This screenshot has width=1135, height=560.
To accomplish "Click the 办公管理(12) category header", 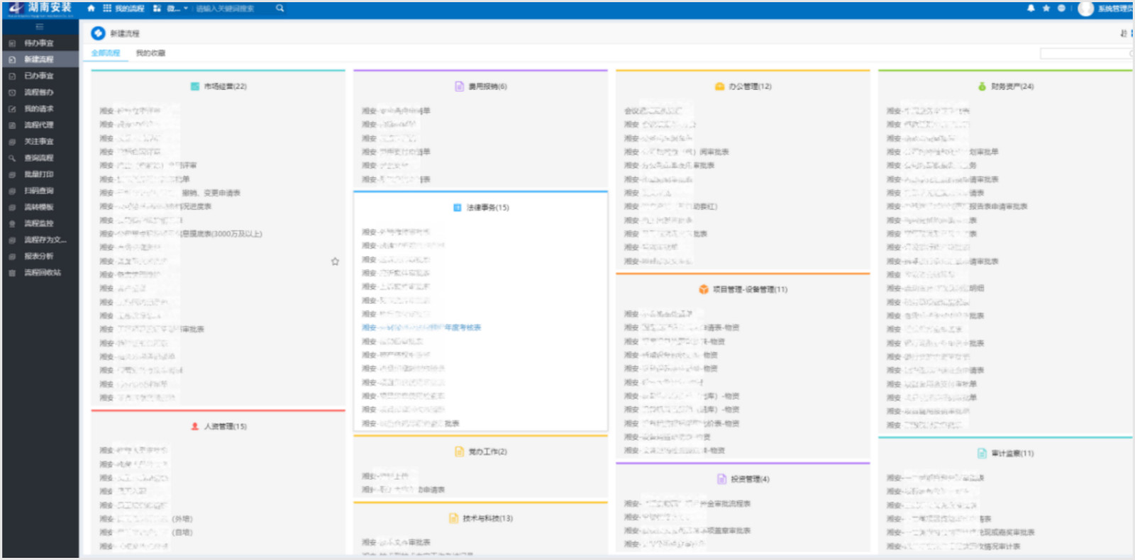I will click(743, 86).
